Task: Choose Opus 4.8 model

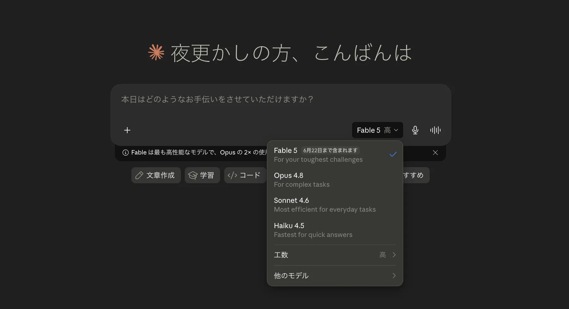Action: pyautogui.click(x=335, y=180)
